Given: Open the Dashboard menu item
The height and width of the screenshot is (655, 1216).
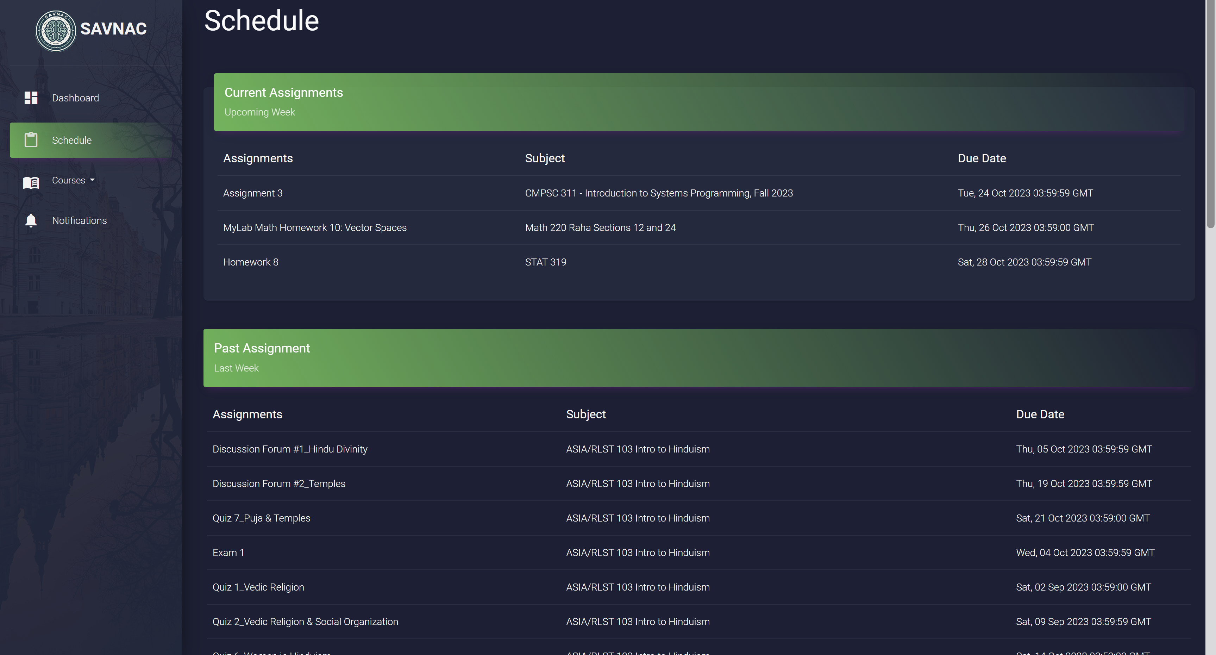Looking at the screenshot, I should coord(76,98).
